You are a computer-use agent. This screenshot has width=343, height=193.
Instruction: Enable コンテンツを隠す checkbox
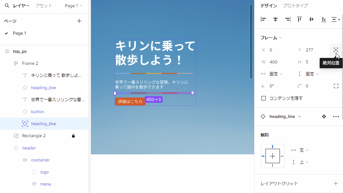[x=263, y=98]
